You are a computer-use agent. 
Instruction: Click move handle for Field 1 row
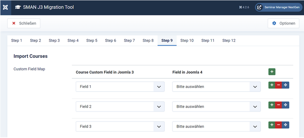pyautogui.click(x=285, y=85)
